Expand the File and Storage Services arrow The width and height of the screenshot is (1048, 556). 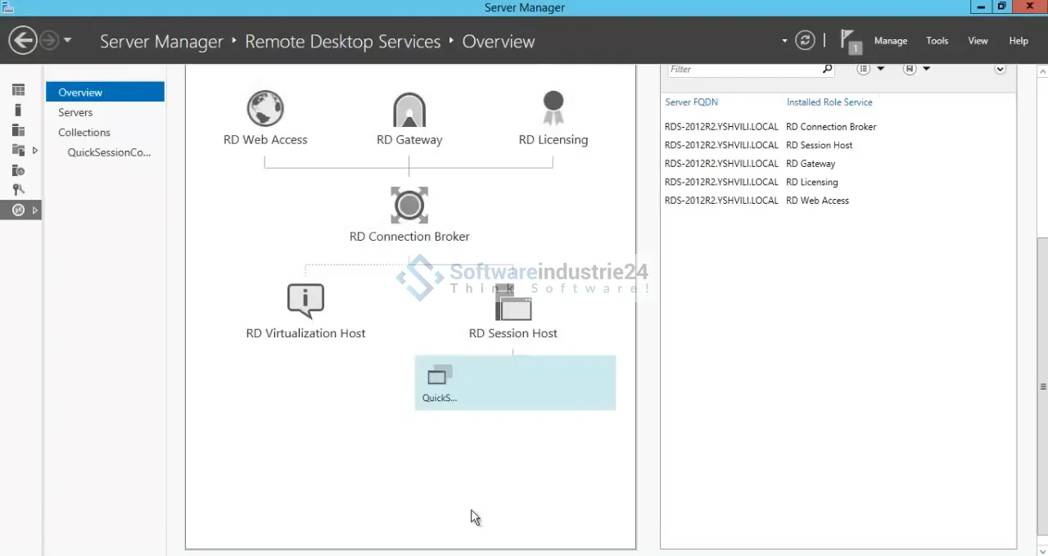[x=34, y=151]
